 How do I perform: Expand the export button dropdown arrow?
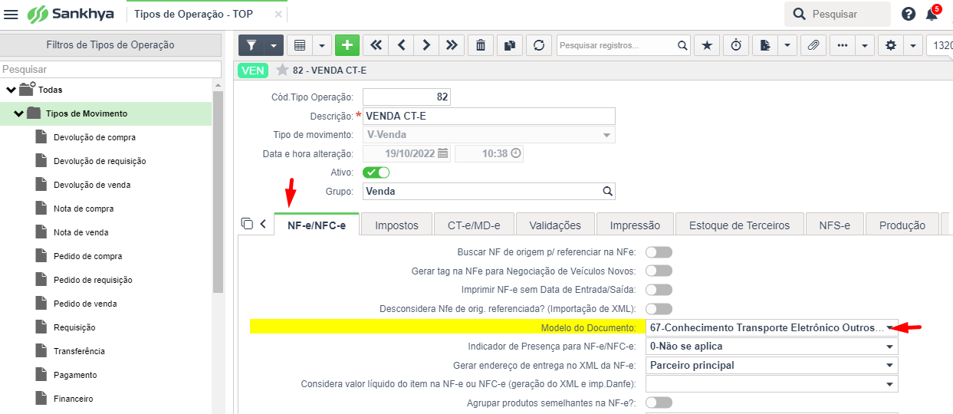coord(787,45)
